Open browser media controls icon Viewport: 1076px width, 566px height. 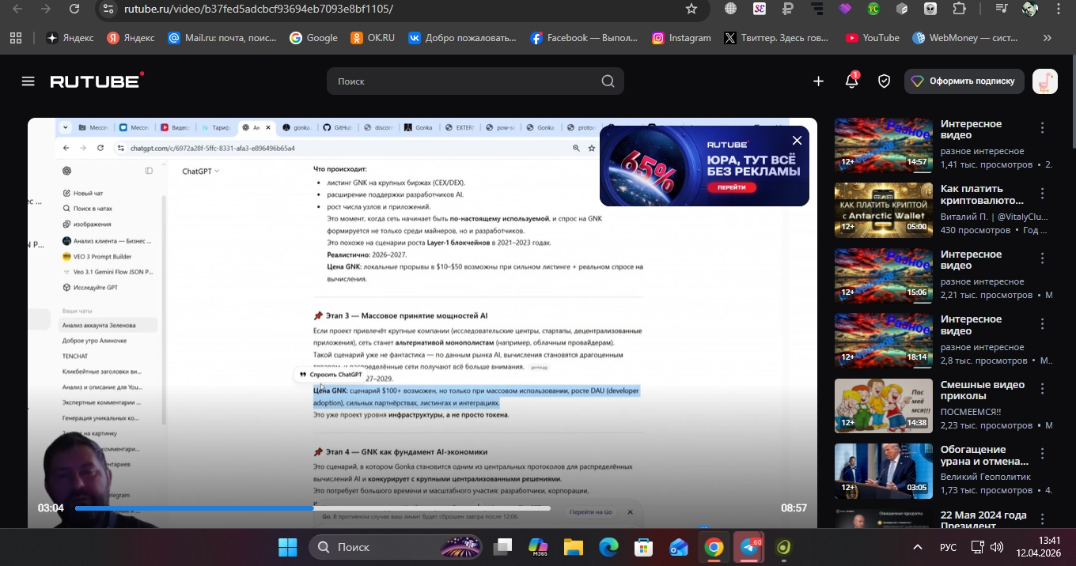(1002, 9)
